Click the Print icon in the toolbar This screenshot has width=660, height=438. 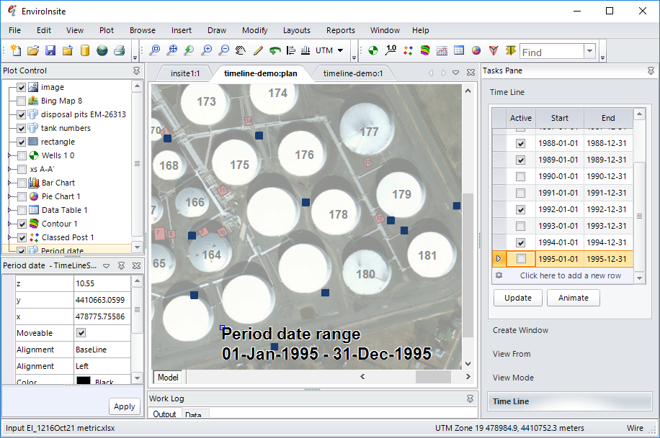click(x=120, y=50)
